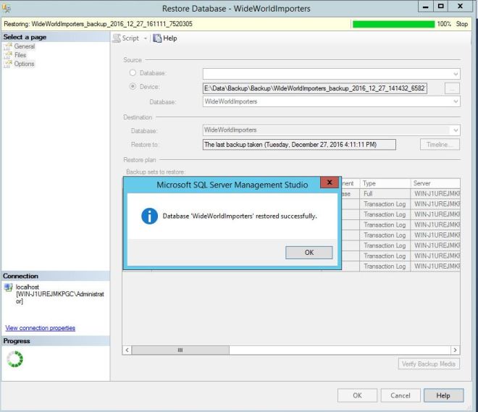Select the General page icon
Image resolution: width=478 pixels, height=412 pixels.
click(8, 46)
